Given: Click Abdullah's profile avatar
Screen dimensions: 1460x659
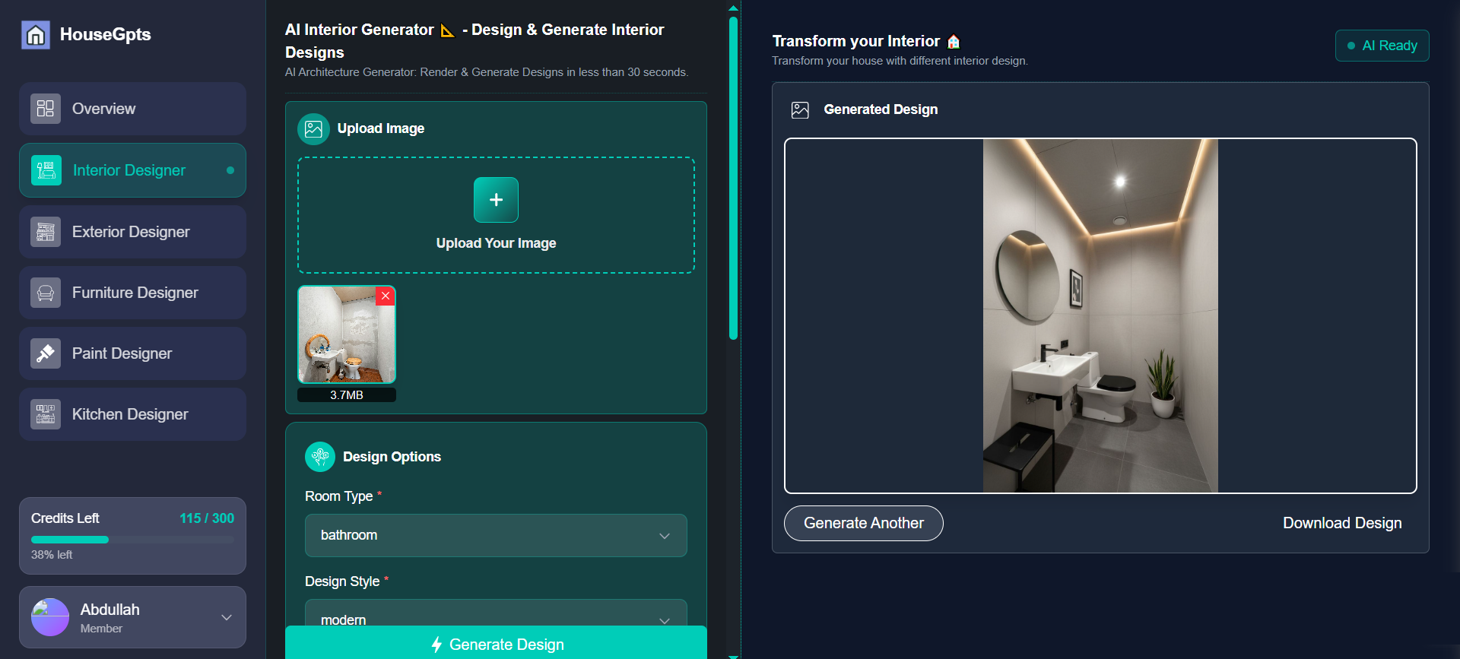Looking at the screenshot, I should (50, 617).
